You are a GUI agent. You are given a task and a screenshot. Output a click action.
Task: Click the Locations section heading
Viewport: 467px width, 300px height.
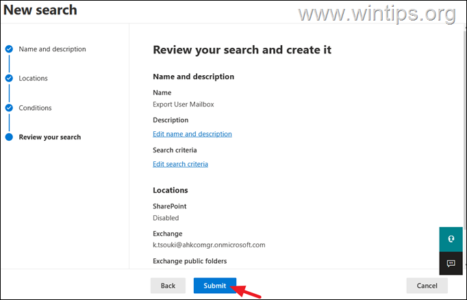[171, 190]
